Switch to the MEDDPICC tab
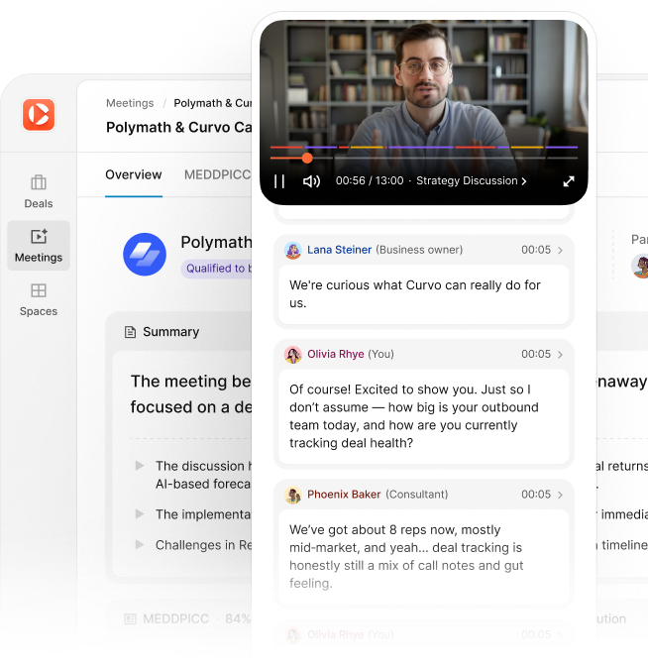This screenshot has height=668, width=648. tap(217, 174)
